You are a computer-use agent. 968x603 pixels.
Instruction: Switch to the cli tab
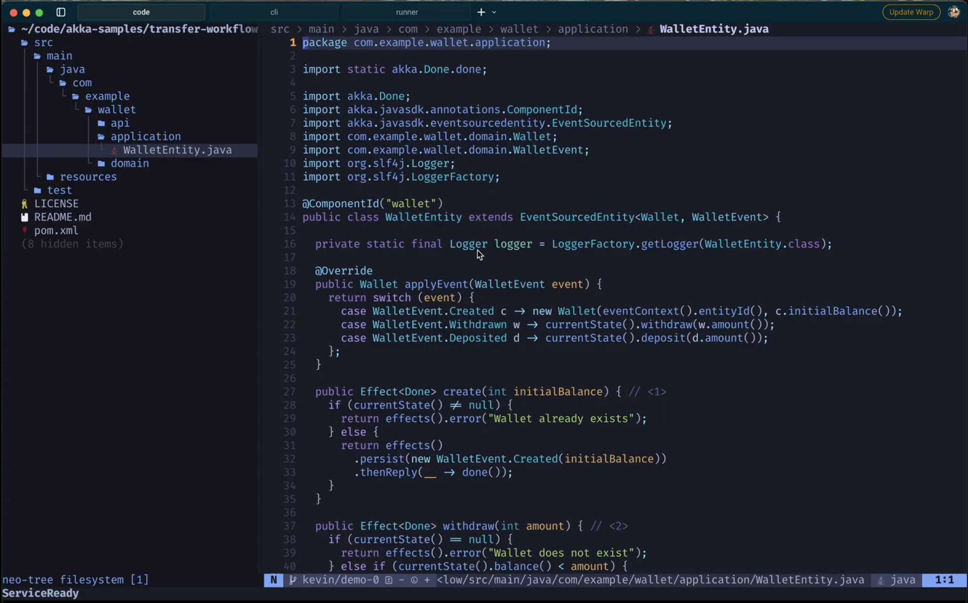pyautogui.click(x=274, y=12)
